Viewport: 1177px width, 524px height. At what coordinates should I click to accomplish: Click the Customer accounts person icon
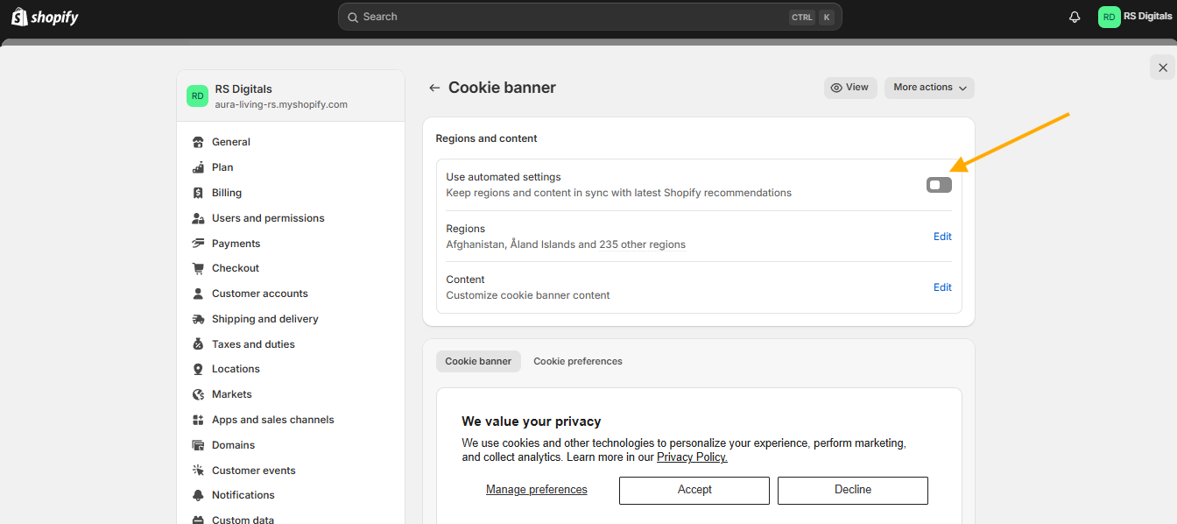pyautogui.click(x=198, y=294)
